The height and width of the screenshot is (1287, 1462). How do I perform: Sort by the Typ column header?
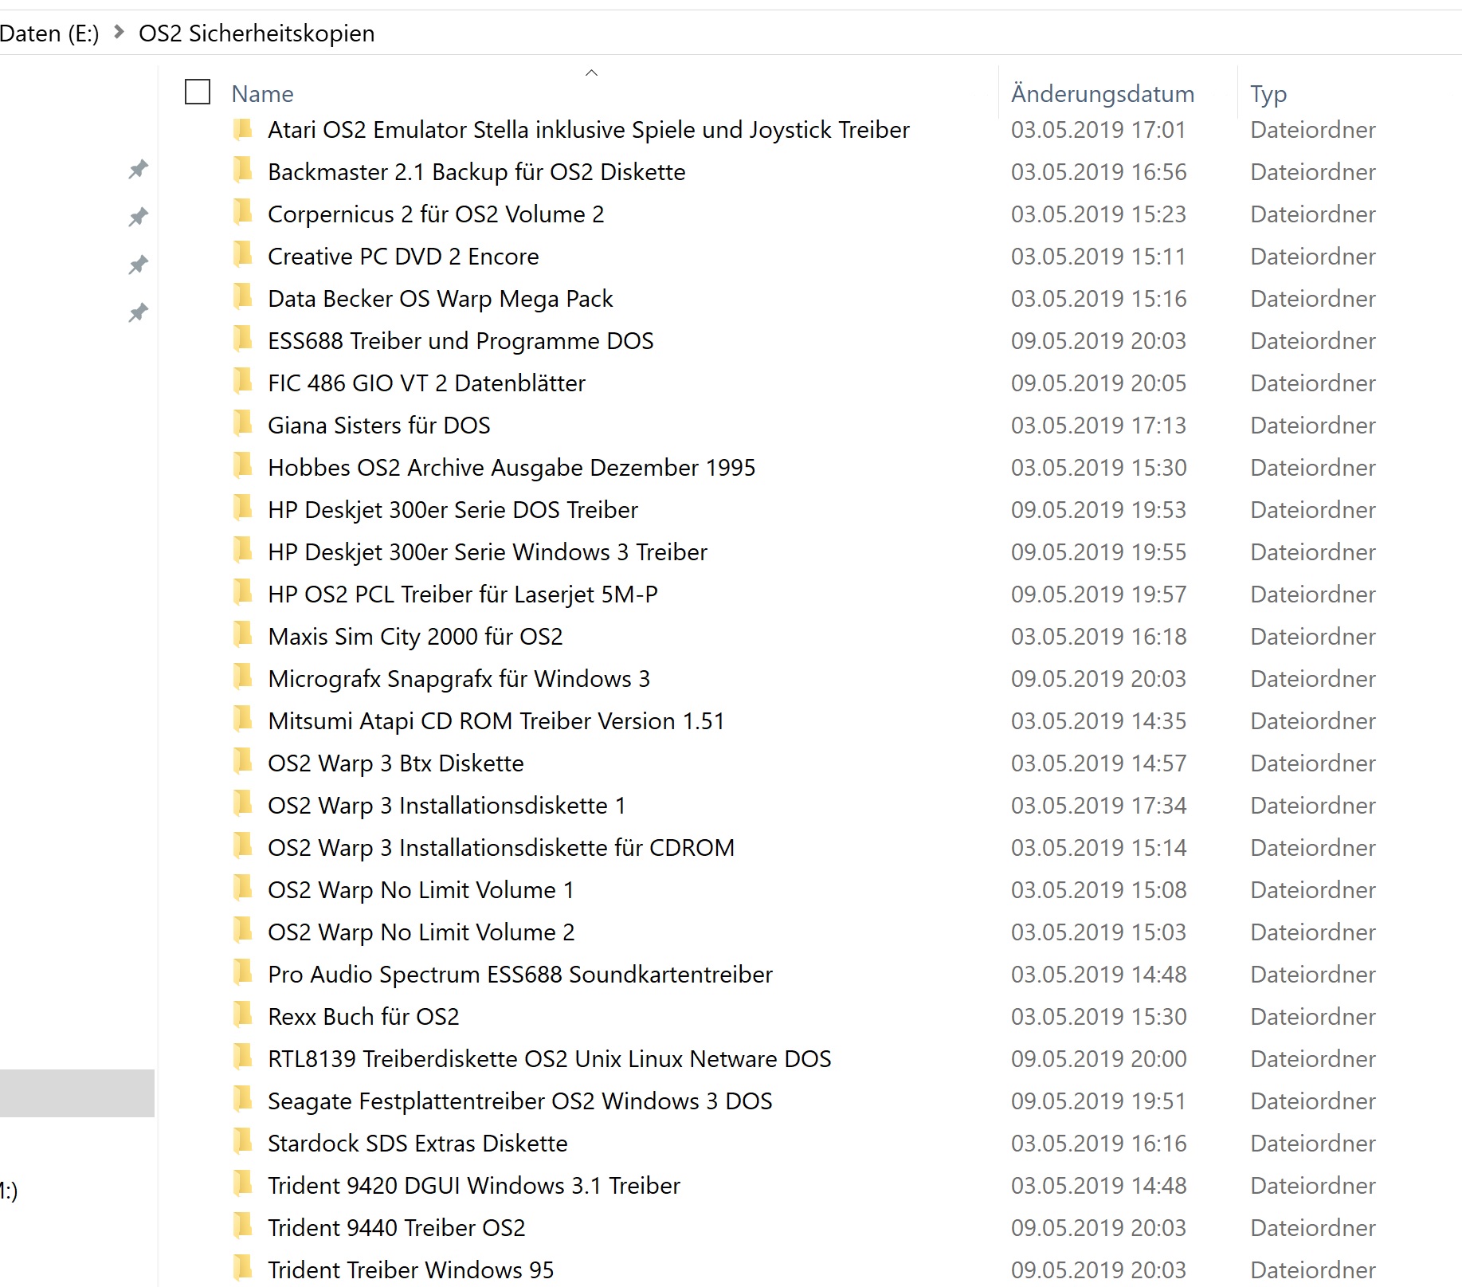(x=1268, y=94)
